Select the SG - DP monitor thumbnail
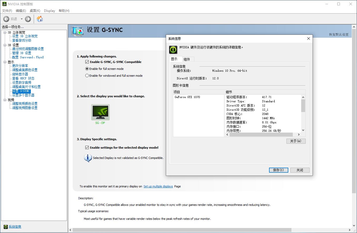This screenshot has width=357, height=233. point(100,112)
